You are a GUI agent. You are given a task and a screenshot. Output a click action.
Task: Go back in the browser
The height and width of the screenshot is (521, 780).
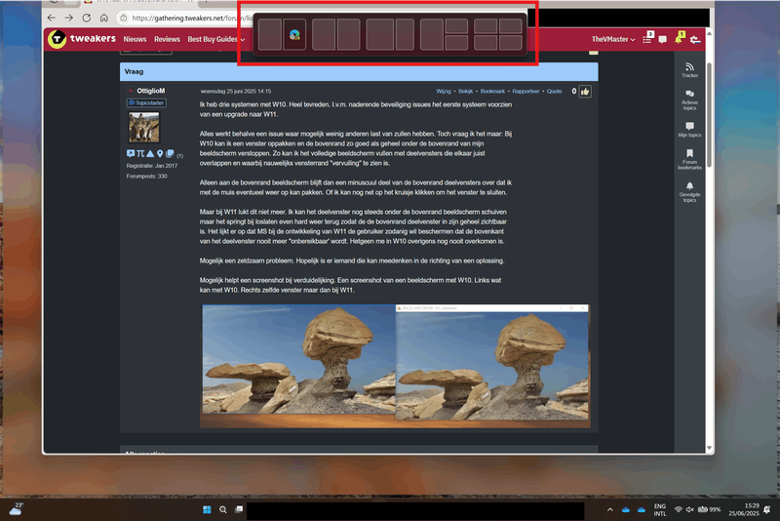[x=52, y=18]
